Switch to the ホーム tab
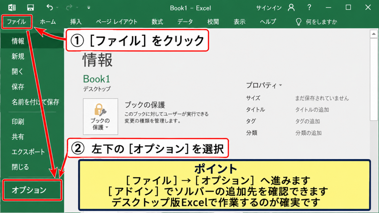Screen dimensions: 379x213 [48, 22]
